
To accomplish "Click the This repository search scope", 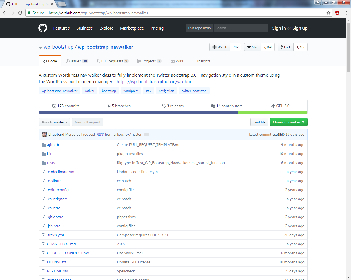I will pos(199,28).
